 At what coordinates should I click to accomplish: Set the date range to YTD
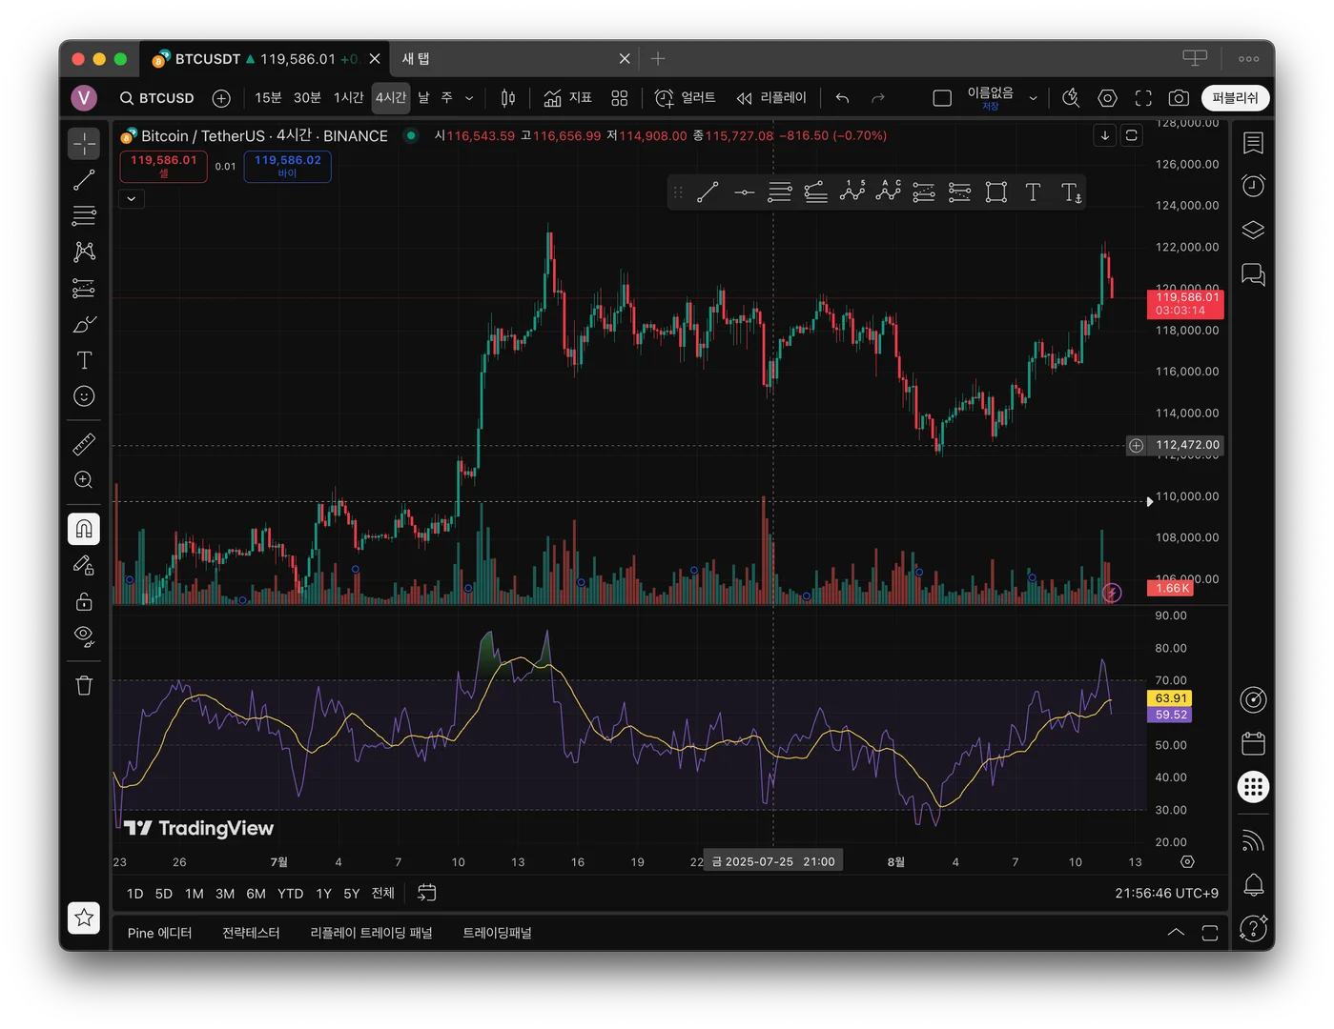(290, 893)
